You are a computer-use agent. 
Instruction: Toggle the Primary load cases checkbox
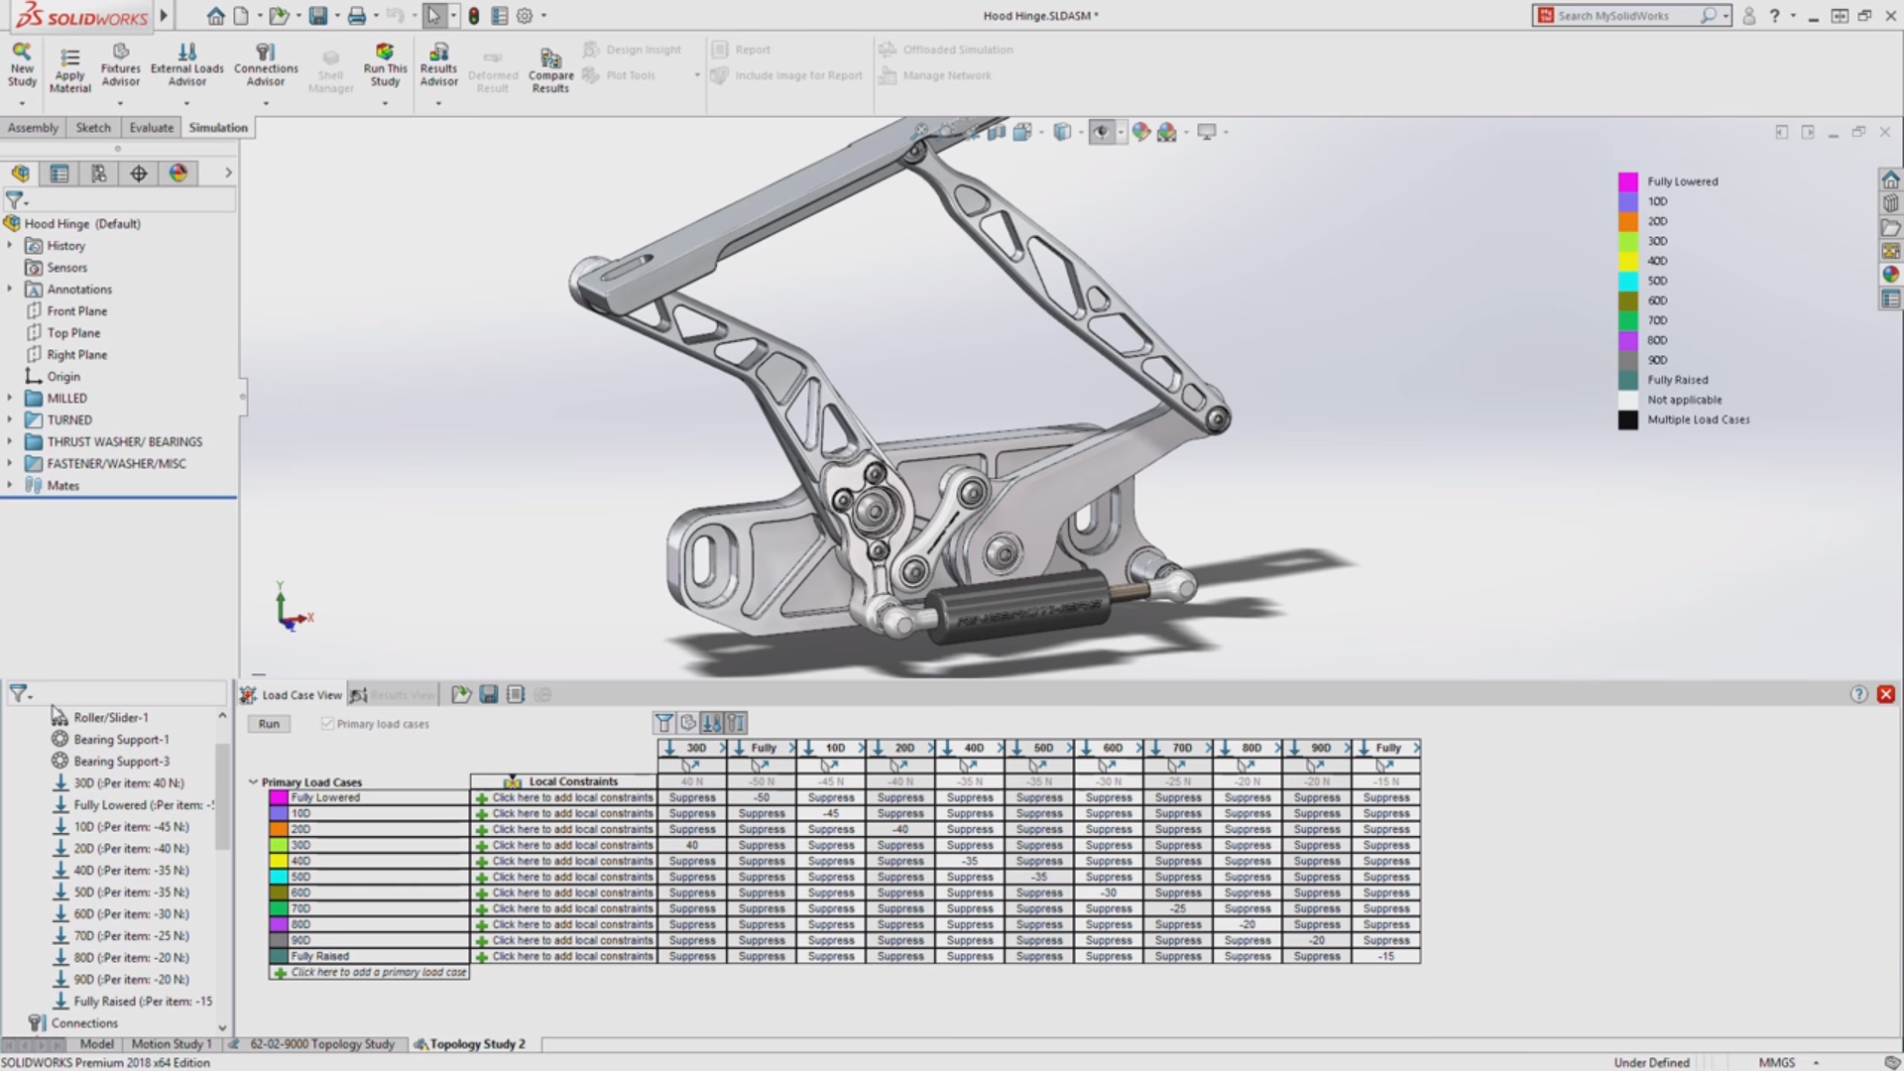click(327, 724)
